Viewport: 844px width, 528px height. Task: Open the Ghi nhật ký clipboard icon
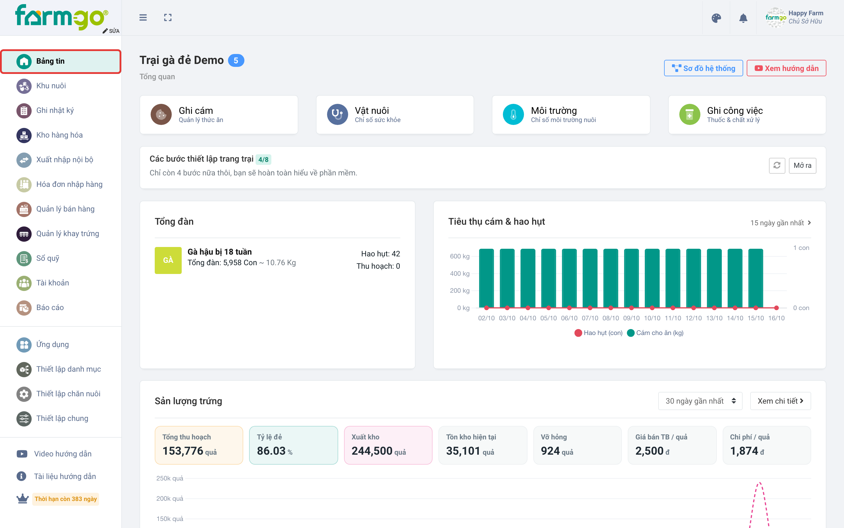pyautogui.click(x=24, y=110)
